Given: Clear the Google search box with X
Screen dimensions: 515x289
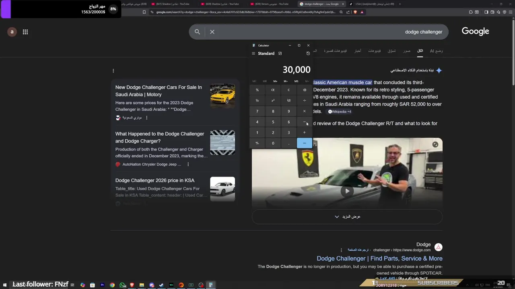Looking at the screenshot, I should (212, 32).
